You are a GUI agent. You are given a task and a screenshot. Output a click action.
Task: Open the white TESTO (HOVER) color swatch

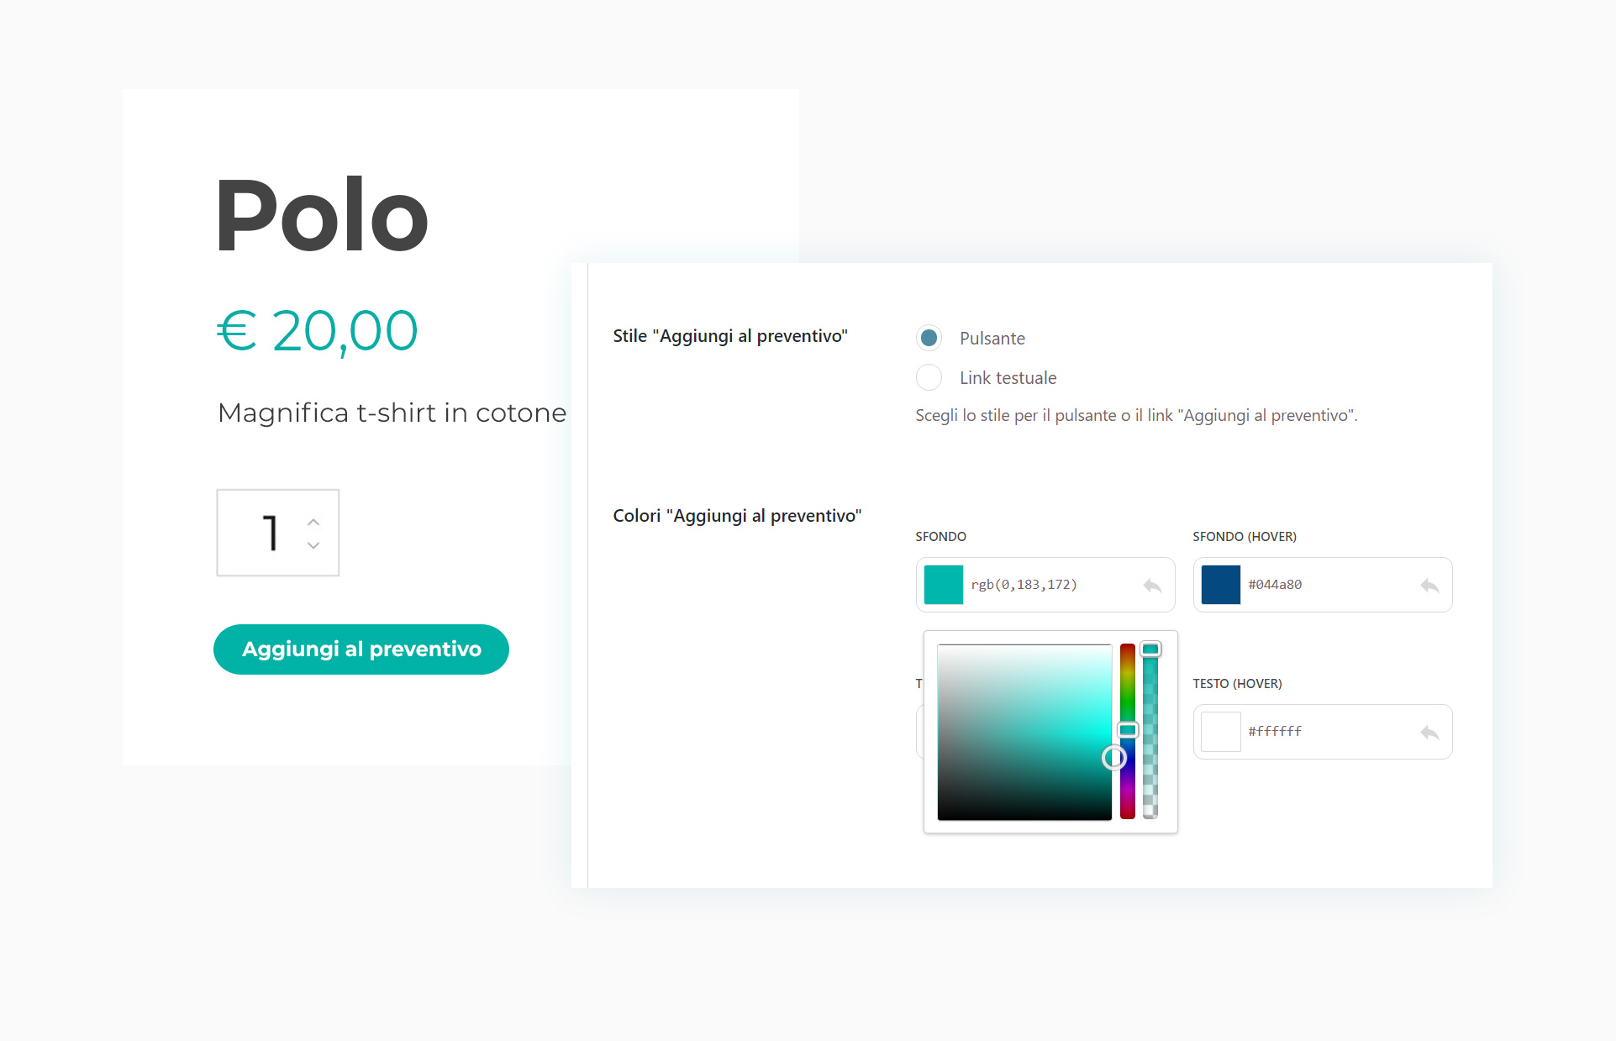click(x=1220, y=732)
